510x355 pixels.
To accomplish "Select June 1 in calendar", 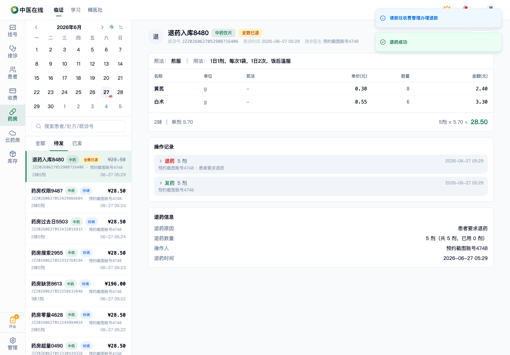I will pos(37,50).
